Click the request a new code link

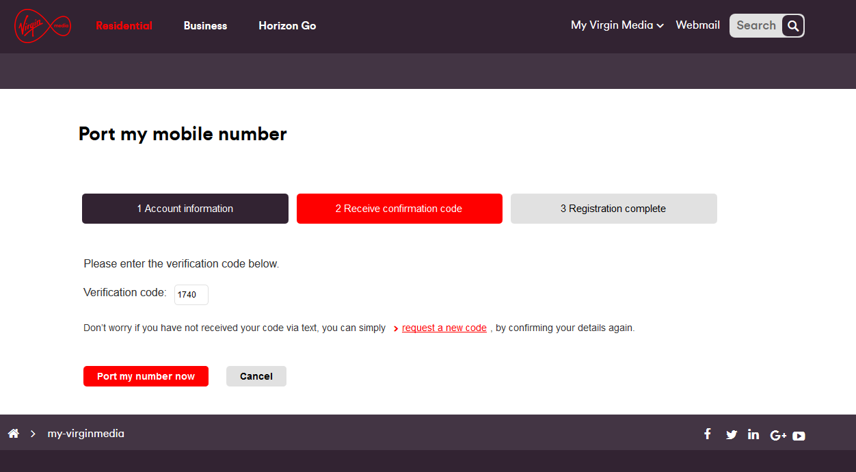pos(444,328)
